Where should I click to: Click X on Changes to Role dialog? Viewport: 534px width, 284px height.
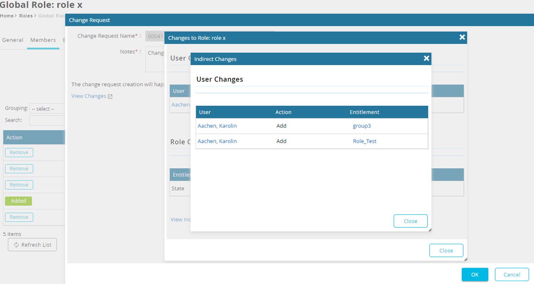(462, 37)
